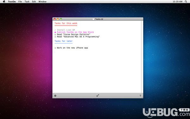Screen dimensions: 190x119
Task: Open the File menu
Action: [20, 2]
